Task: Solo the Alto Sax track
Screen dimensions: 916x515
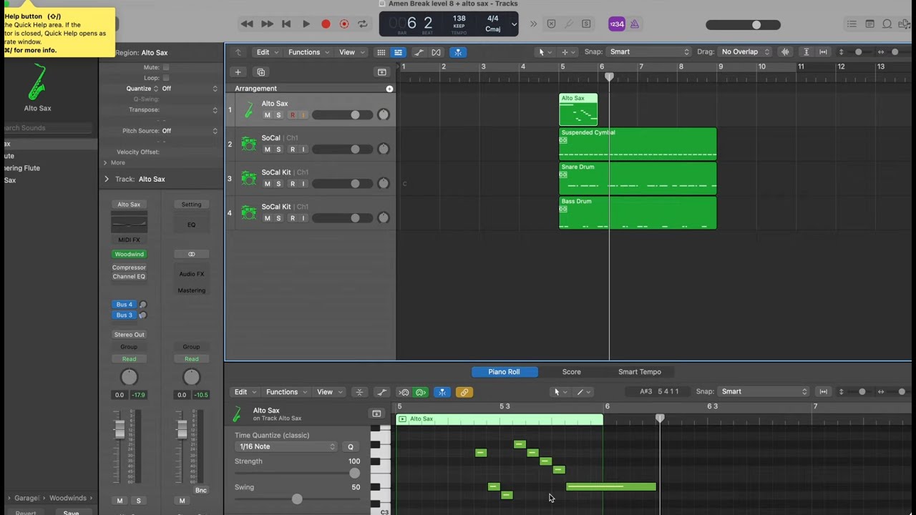Action: pos(278,115)
